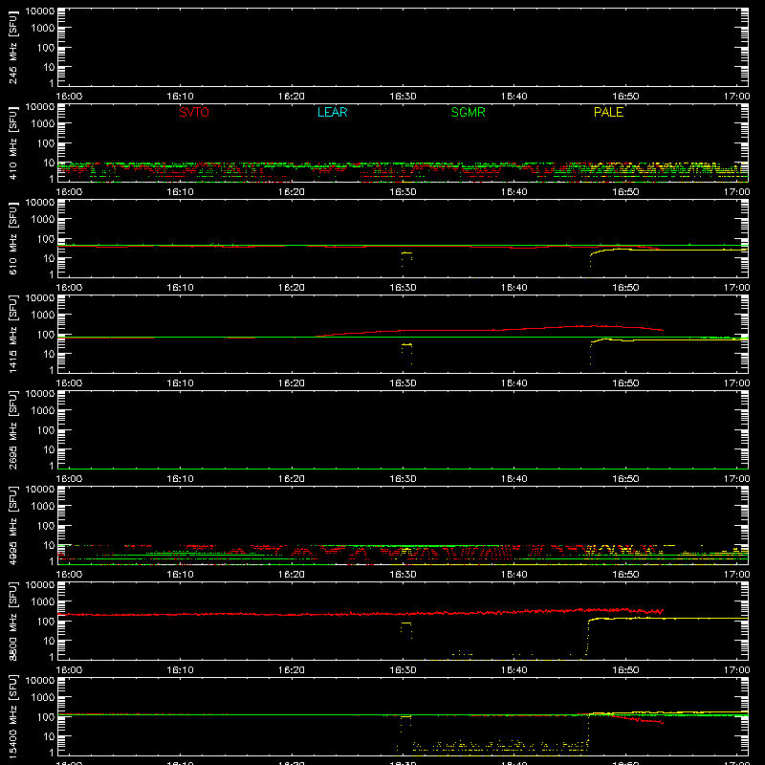Viewport: 765px width, 765px height.
Task: Click the green SGMR station label
Action: (468, 112)
